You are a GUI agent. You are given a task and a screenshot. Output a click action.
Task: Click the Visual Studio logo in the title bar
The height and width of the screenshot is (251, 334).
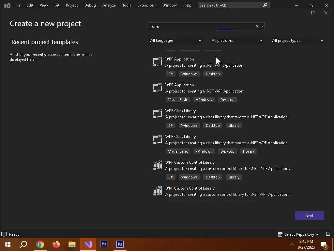[x=7, y=5]
